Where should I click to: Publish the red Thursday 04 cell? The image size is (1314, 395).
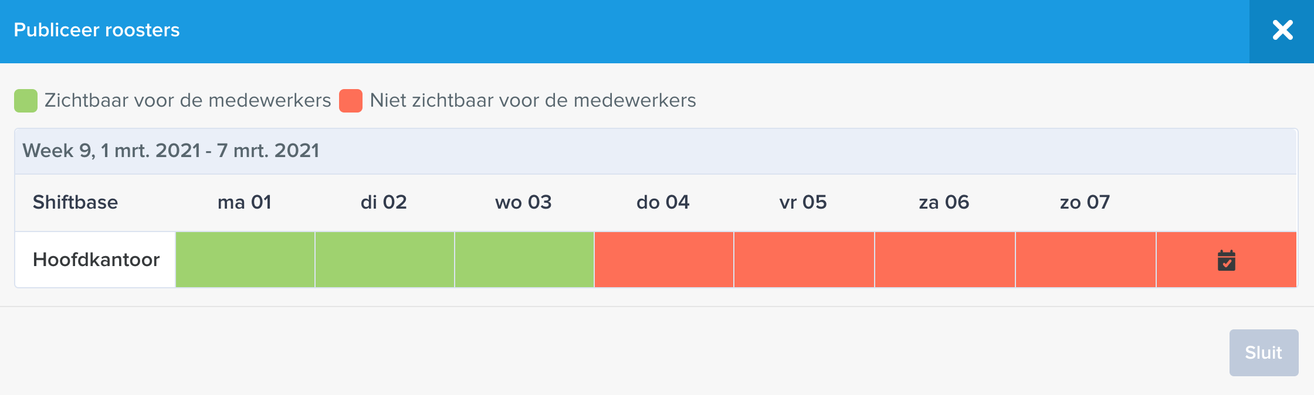(x=664, y=260)
